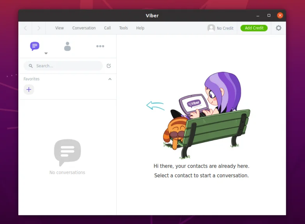Open settings via the gear icon
305x224 pixels.
coord(278,28)
